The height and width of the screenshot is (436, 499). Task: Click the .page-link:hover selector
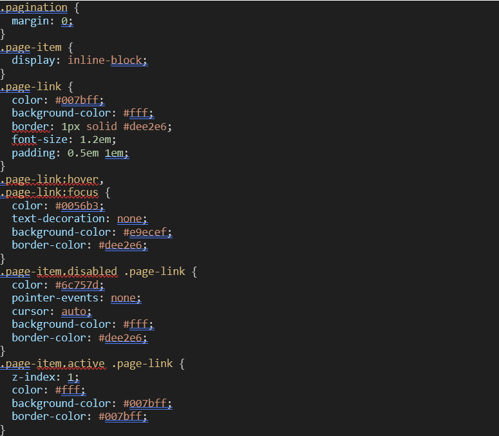50,180
